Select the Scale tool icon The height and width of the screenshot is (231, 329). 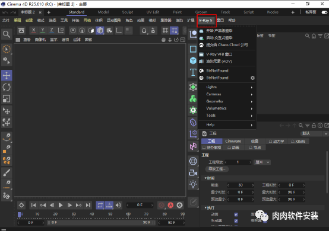coord(7,99)
